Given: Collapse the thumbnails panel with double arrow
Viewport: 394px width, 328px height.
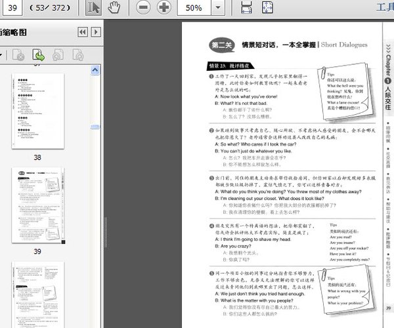Looking at the screenshot, I should [x=83, y=31].
